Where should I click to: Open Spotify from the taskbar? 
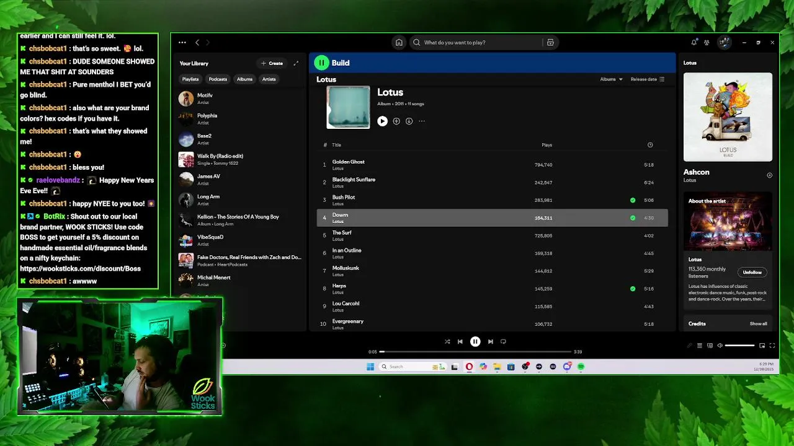[x=581, y=367]
